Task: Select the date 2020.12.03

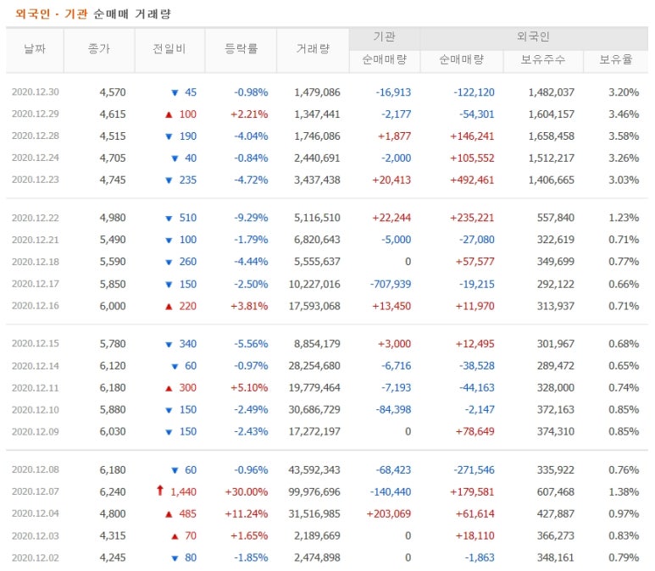Action: point(36,536)
